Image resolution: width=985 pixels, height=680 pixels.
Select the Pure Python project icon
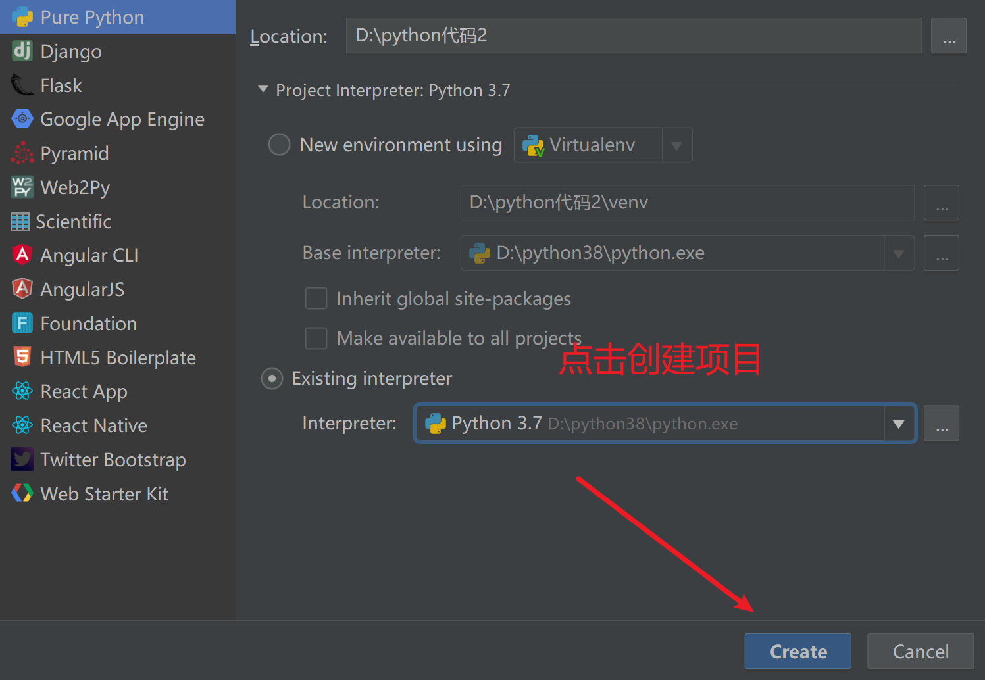[x=22, y=17]
